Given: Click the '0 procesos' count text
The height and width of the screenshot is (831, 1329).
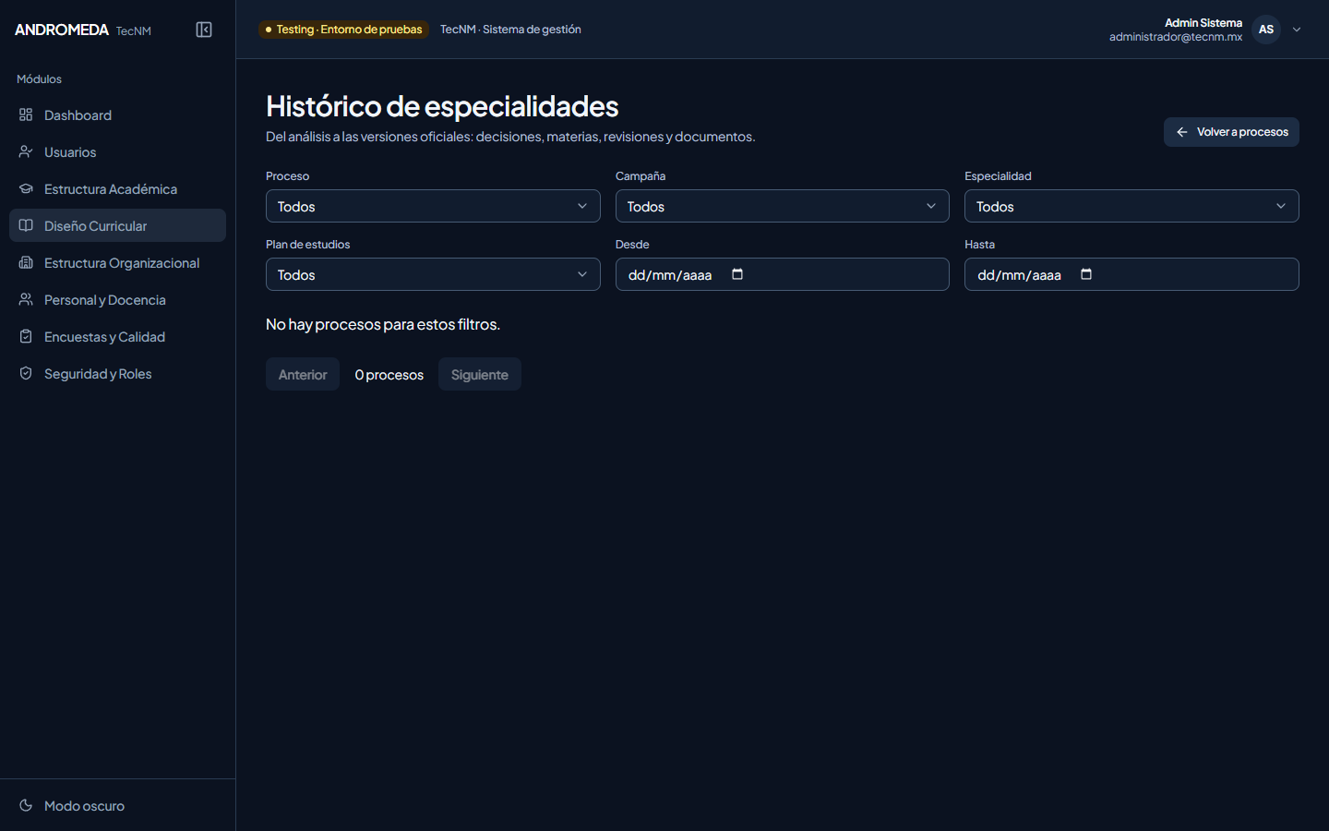Looking at the screenshot, I should pos(389,375).
